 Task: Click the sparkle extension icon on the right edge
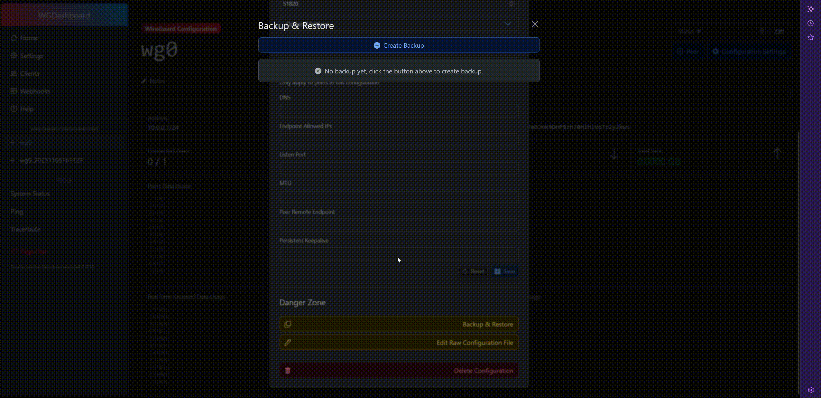coord(810,9)
